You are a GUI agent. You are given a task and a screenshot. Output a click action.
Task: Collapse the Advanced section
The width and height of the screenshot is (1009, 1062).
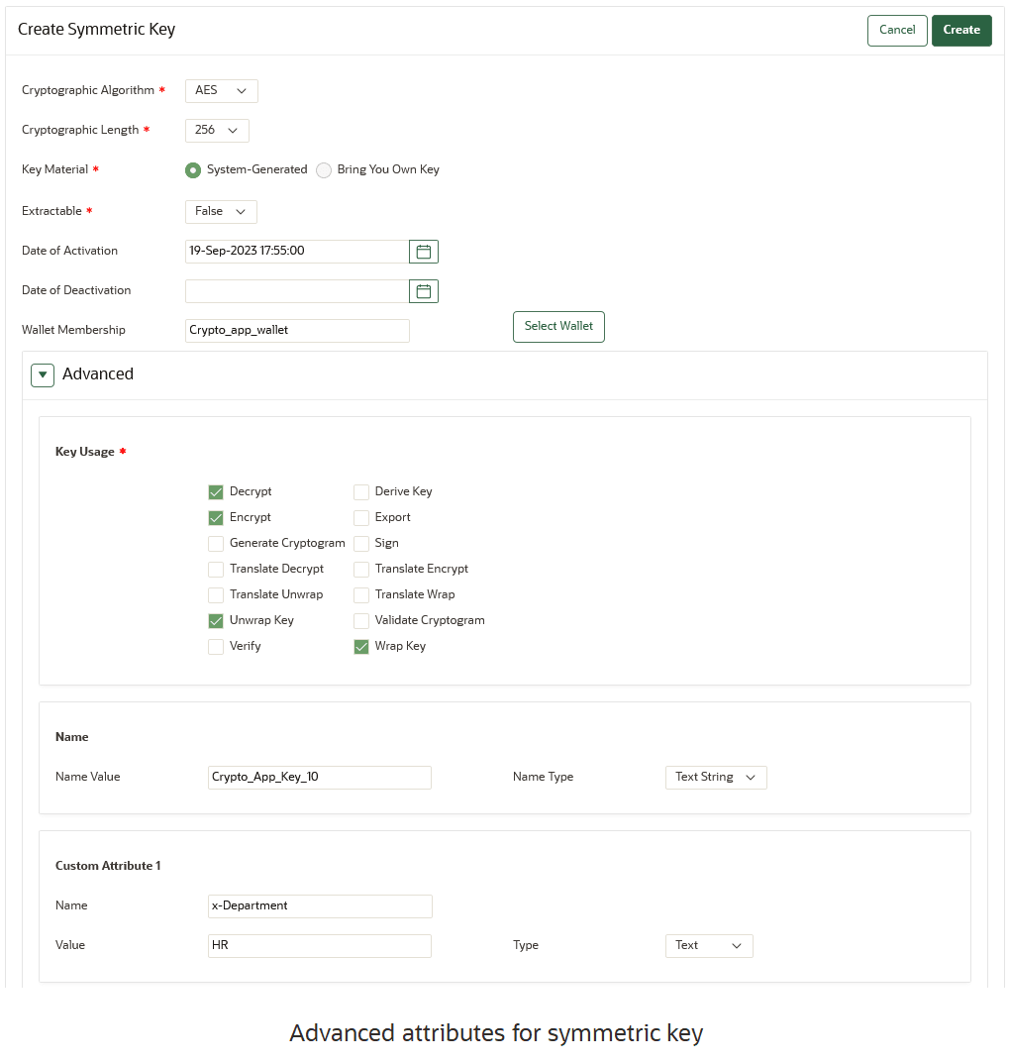(x=42, y=374)
